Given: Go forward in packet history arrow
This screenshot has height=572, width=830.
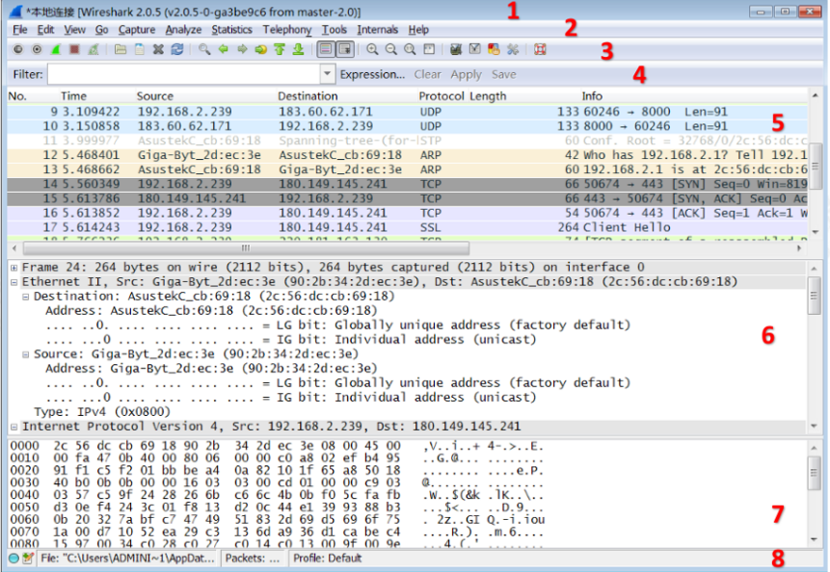Looking at the screenshot, I should 242,49.
